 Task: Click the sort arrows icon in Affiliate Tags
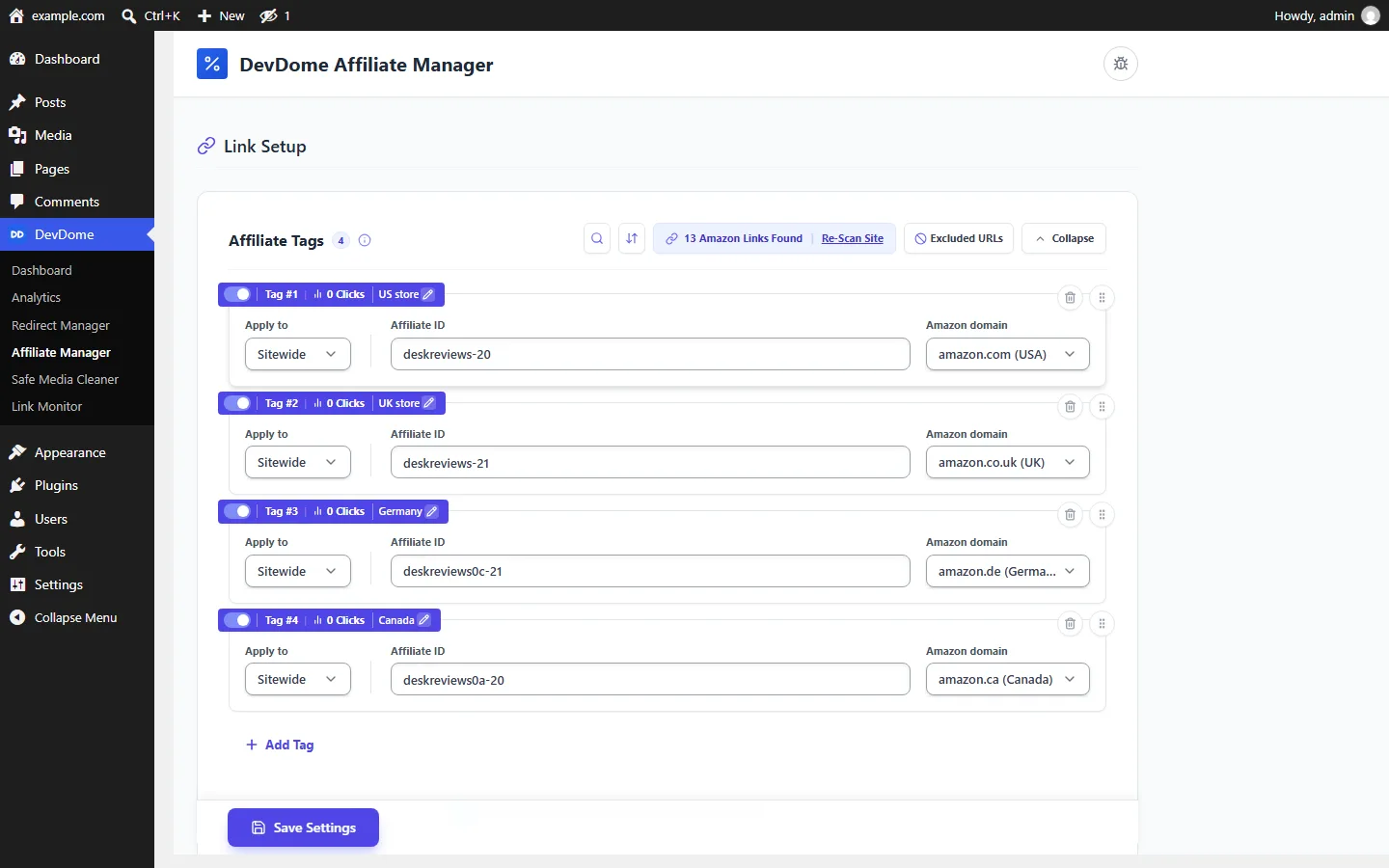coord(632,238)
